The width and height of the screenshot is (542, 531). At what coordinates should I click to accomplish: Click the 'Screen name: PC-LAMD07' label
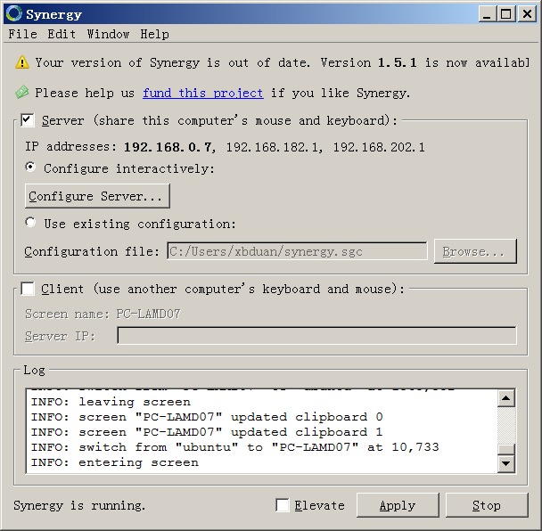(x=103, y=314)
